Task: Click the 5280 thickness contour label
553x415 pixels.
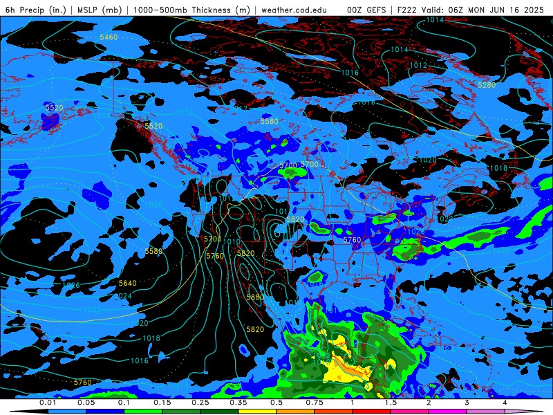Action: click(x=487, y=85)
